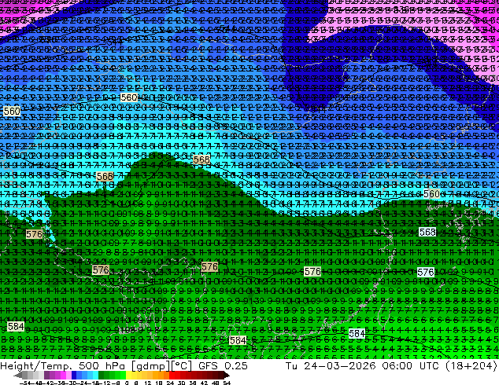
Task: Click the 'GFS 0.25' model label
Action: (223, 365)
